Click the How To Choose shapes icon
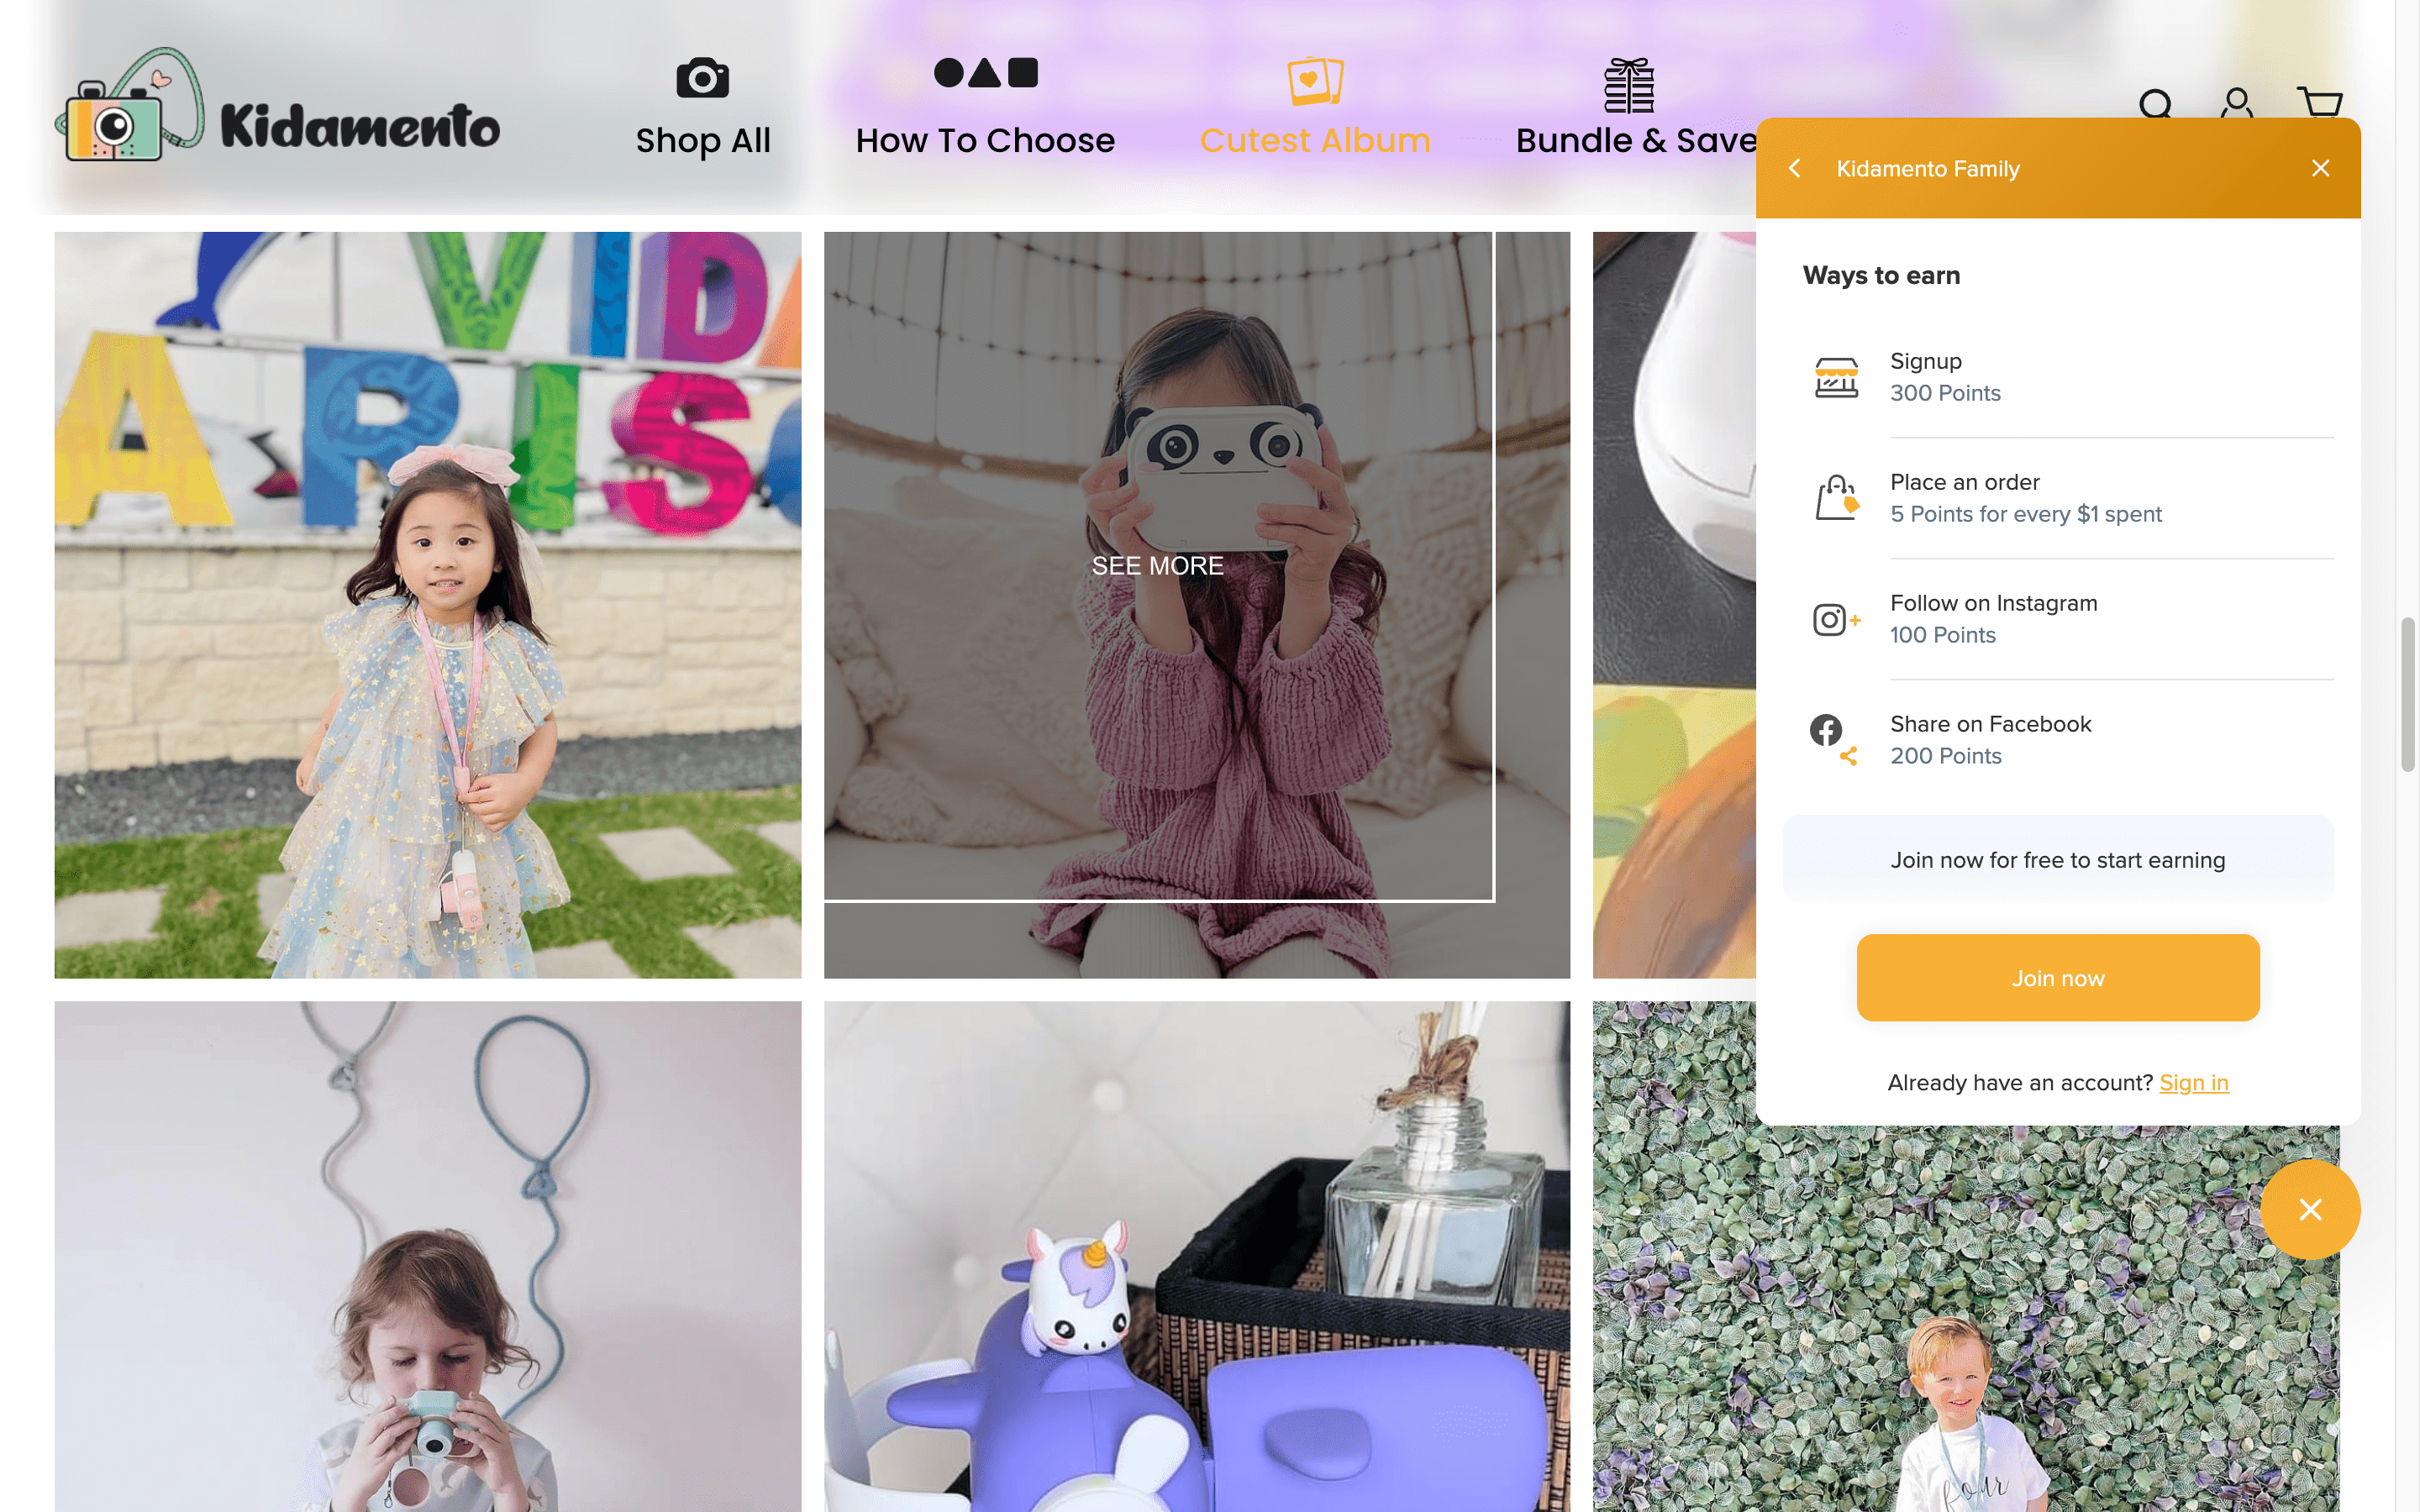Image resolution: width=2420 pixels, height=1512 pixels. pos(984,71)
